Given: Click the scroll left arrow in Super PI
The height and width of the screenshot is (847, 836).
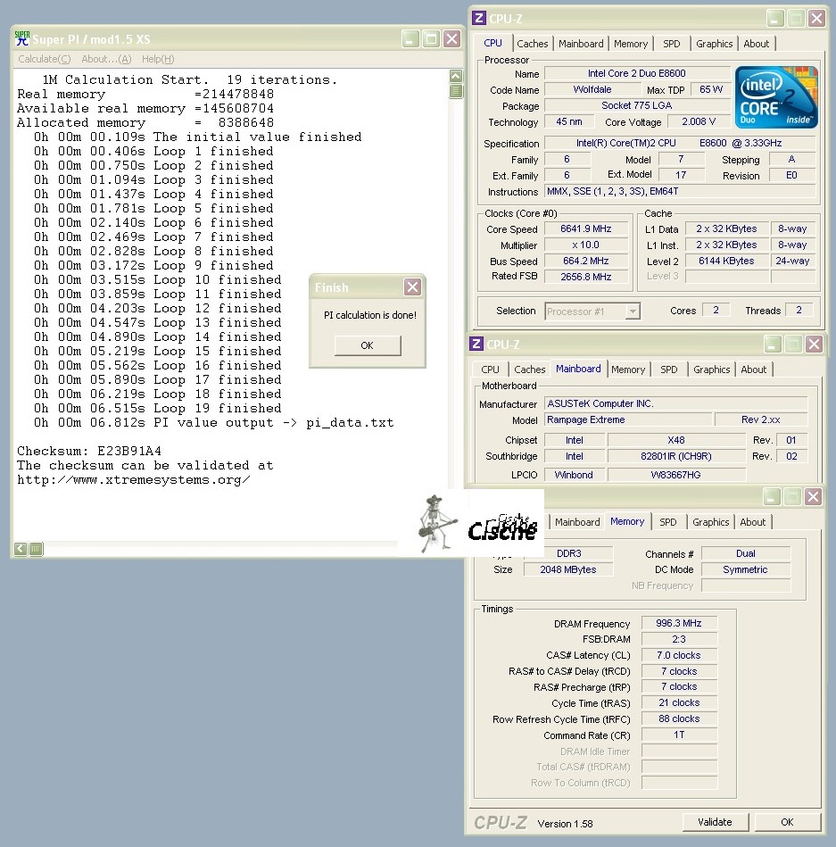Looking at the screenshot, I should tap(21, 549).
